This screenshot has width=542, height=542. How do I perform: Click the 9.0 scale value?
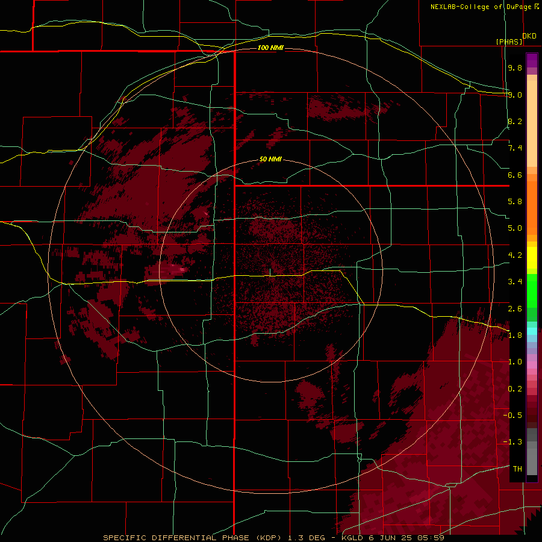click(x=515, y=95)
